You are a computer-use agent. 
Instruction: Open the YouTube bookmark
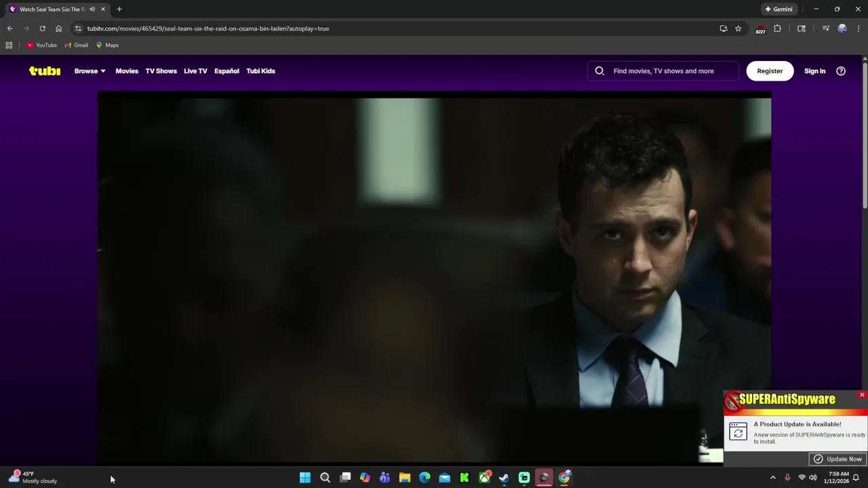(42, 45)
